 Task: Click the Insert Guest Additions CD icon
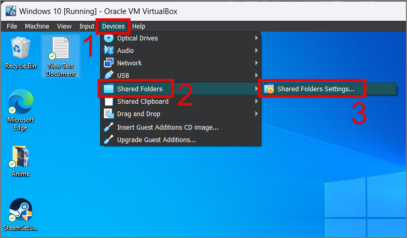[109, 127]
